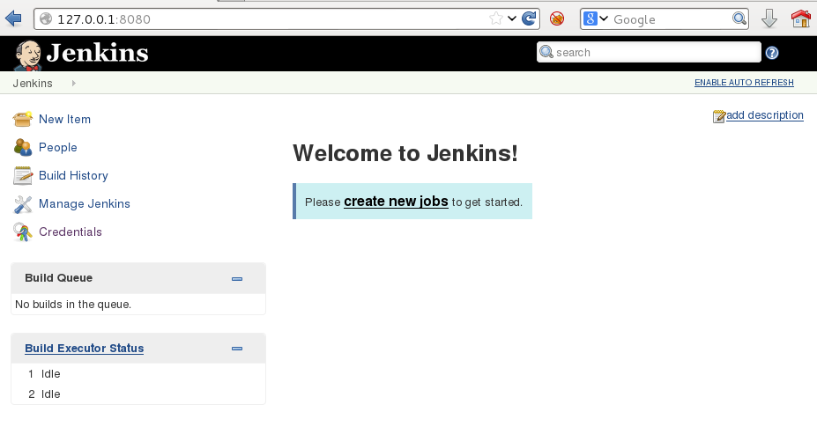This screenshot has height=434, width=817.
Task: Click the New Item box icon
Action: point(22,119)
